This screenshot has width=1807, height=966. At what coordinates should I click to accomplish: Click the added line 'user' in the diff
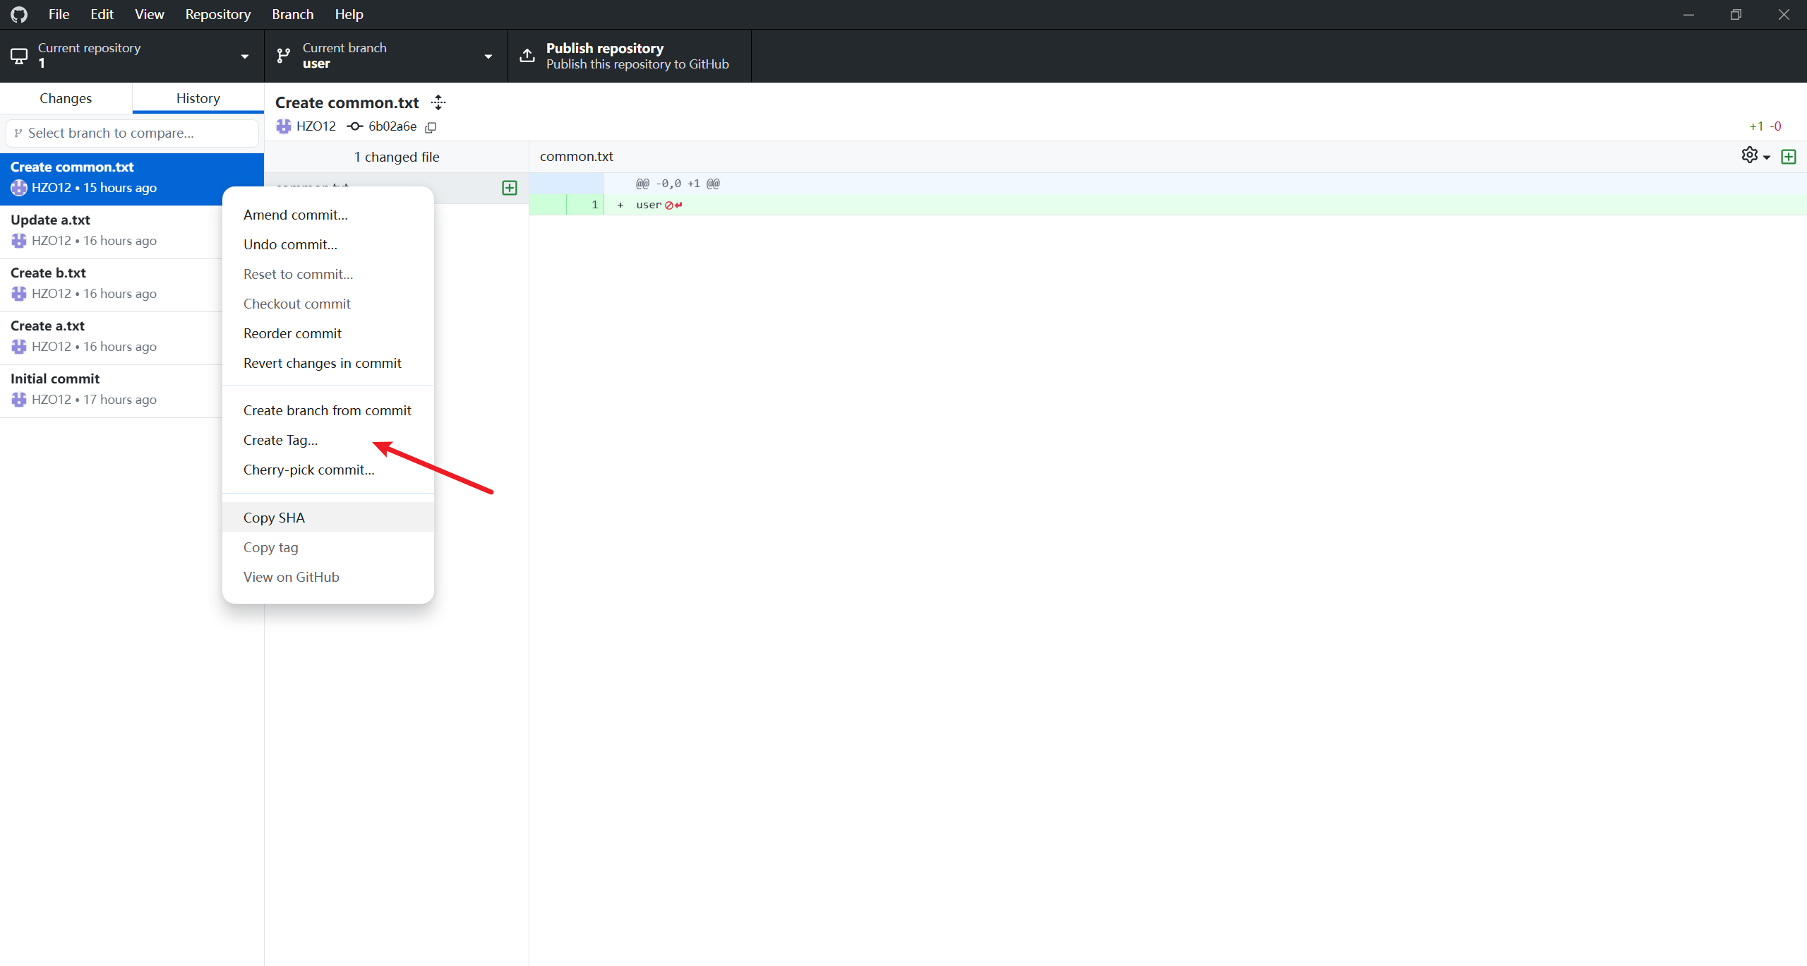point(648,205)
